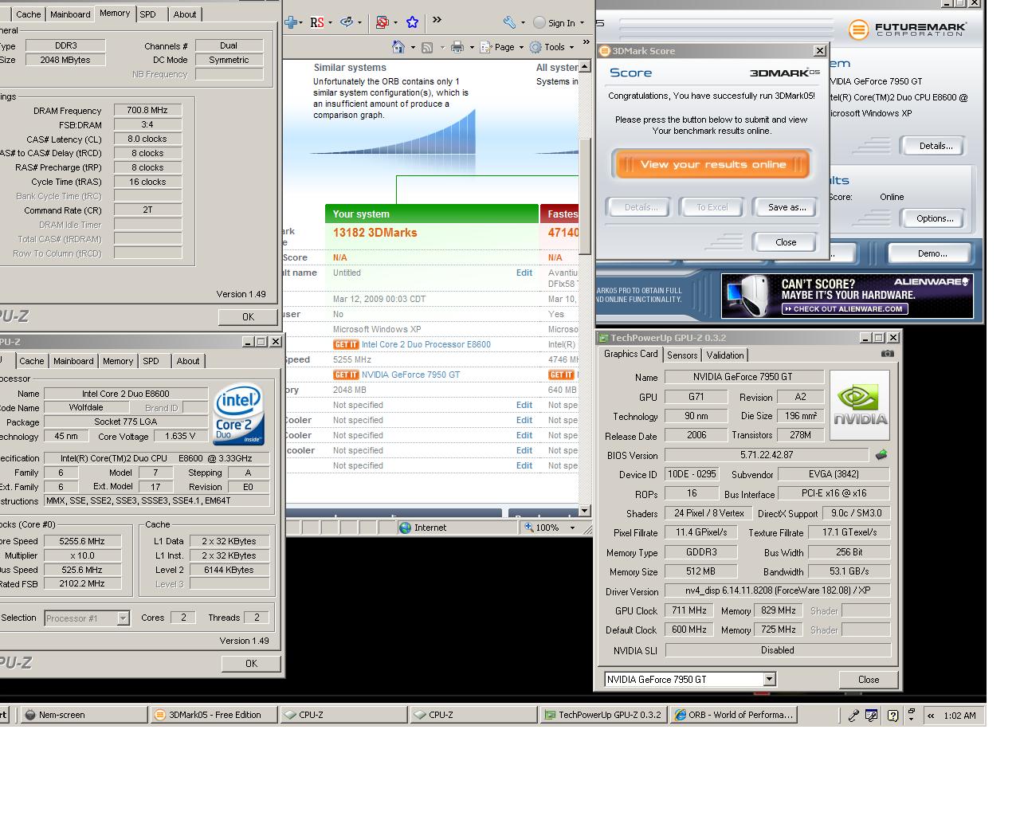1020x816 pixels.
Task: Open 3DMark05 - Free Edition taskbar button
Action: (214, 715)
